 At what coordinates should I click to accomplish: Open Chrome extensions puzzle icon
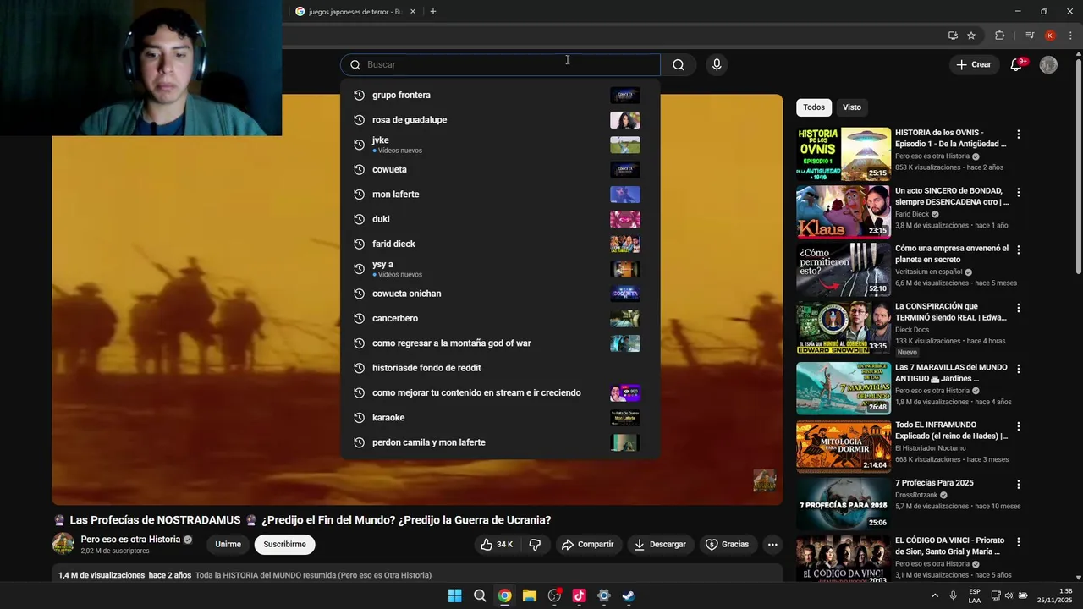point(999,36)
